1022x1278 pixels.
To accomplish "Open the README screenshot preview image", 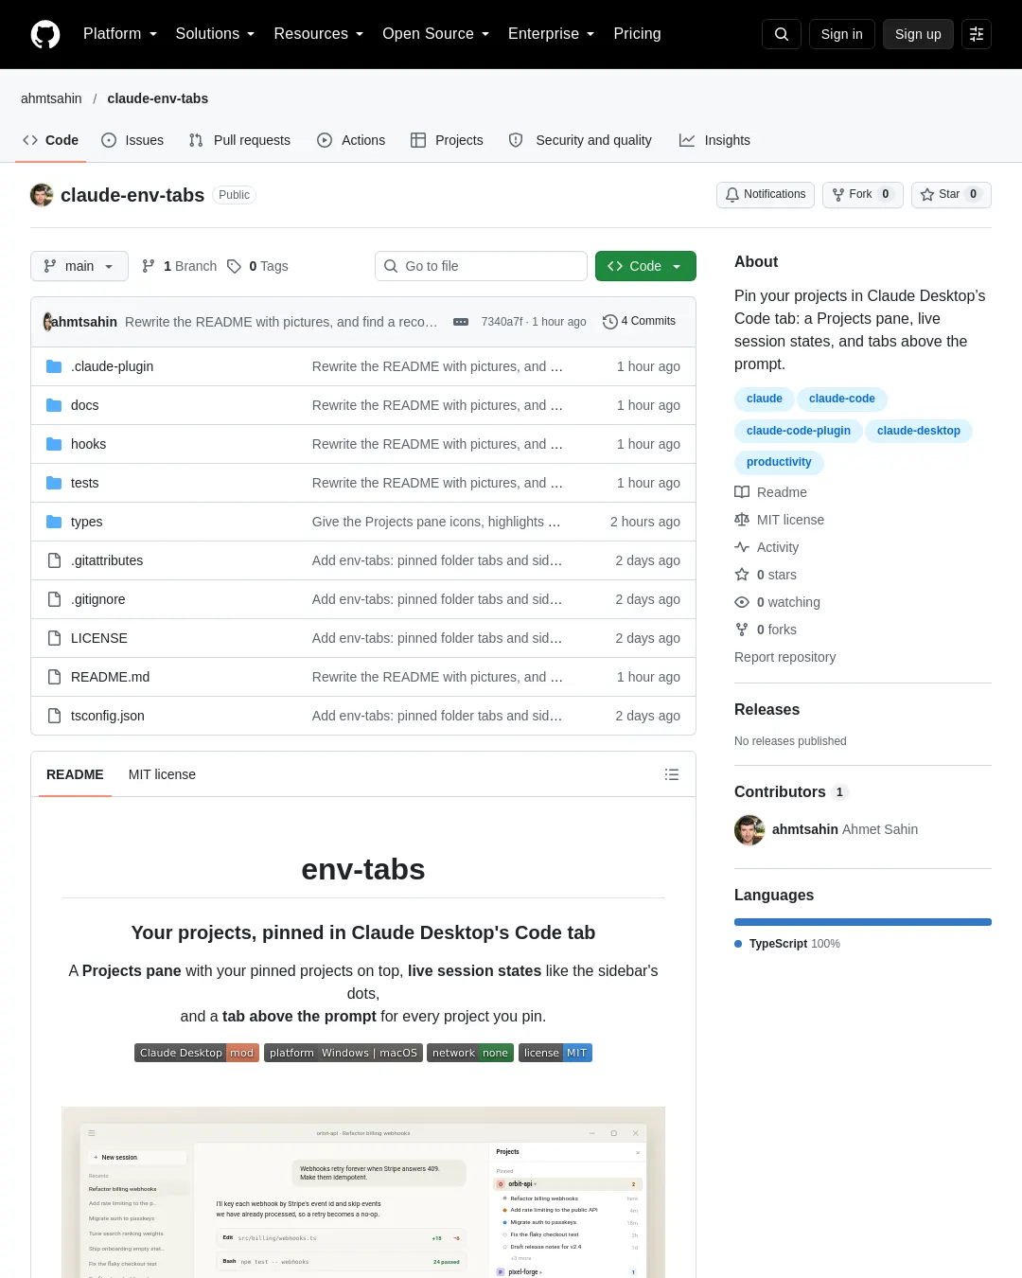I will (x=363, y=1192).
